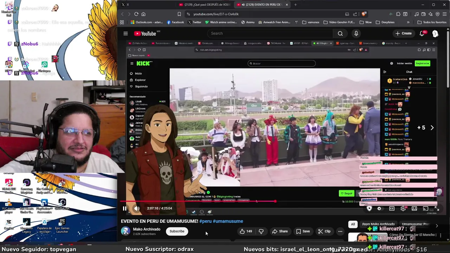Click the Create button

click(x=403, y=33)
